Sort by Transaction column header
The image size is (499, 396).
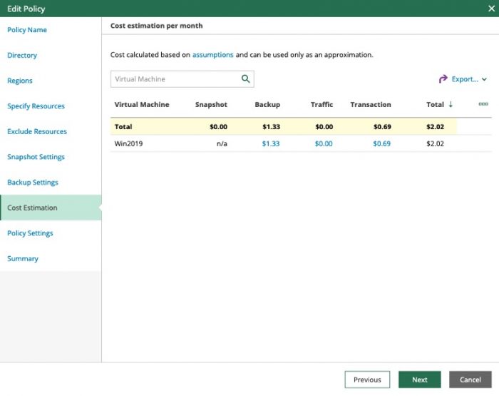pos(371,104)
